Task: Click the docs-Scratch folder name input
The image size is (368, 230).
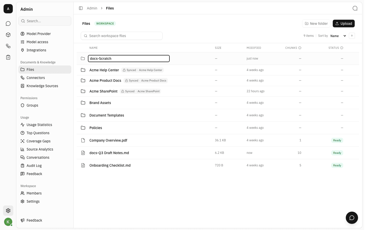Action: 129,59
